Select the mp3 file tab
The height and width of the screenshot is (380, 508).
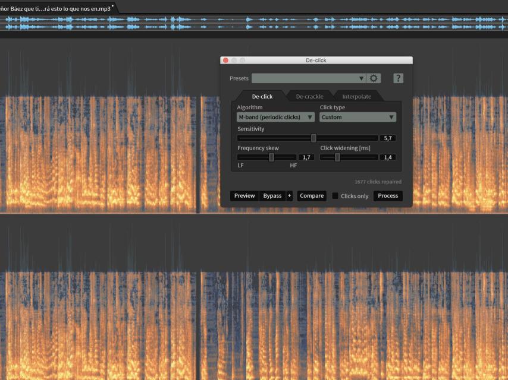[58, 8]
